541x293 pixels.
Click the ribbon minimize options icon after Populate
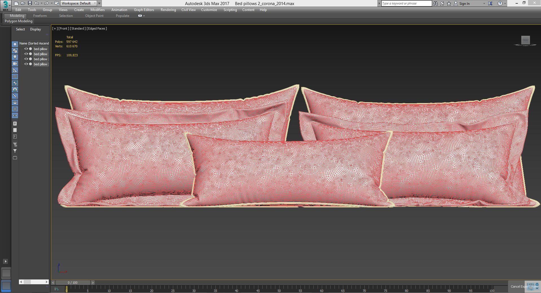point(140,16)
